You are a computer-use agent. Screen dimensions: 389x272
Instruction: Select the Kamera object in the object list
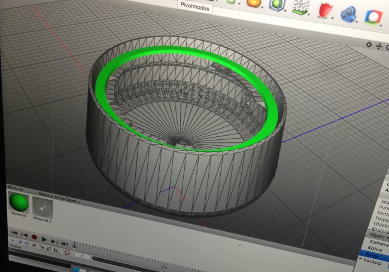[378, 242]
